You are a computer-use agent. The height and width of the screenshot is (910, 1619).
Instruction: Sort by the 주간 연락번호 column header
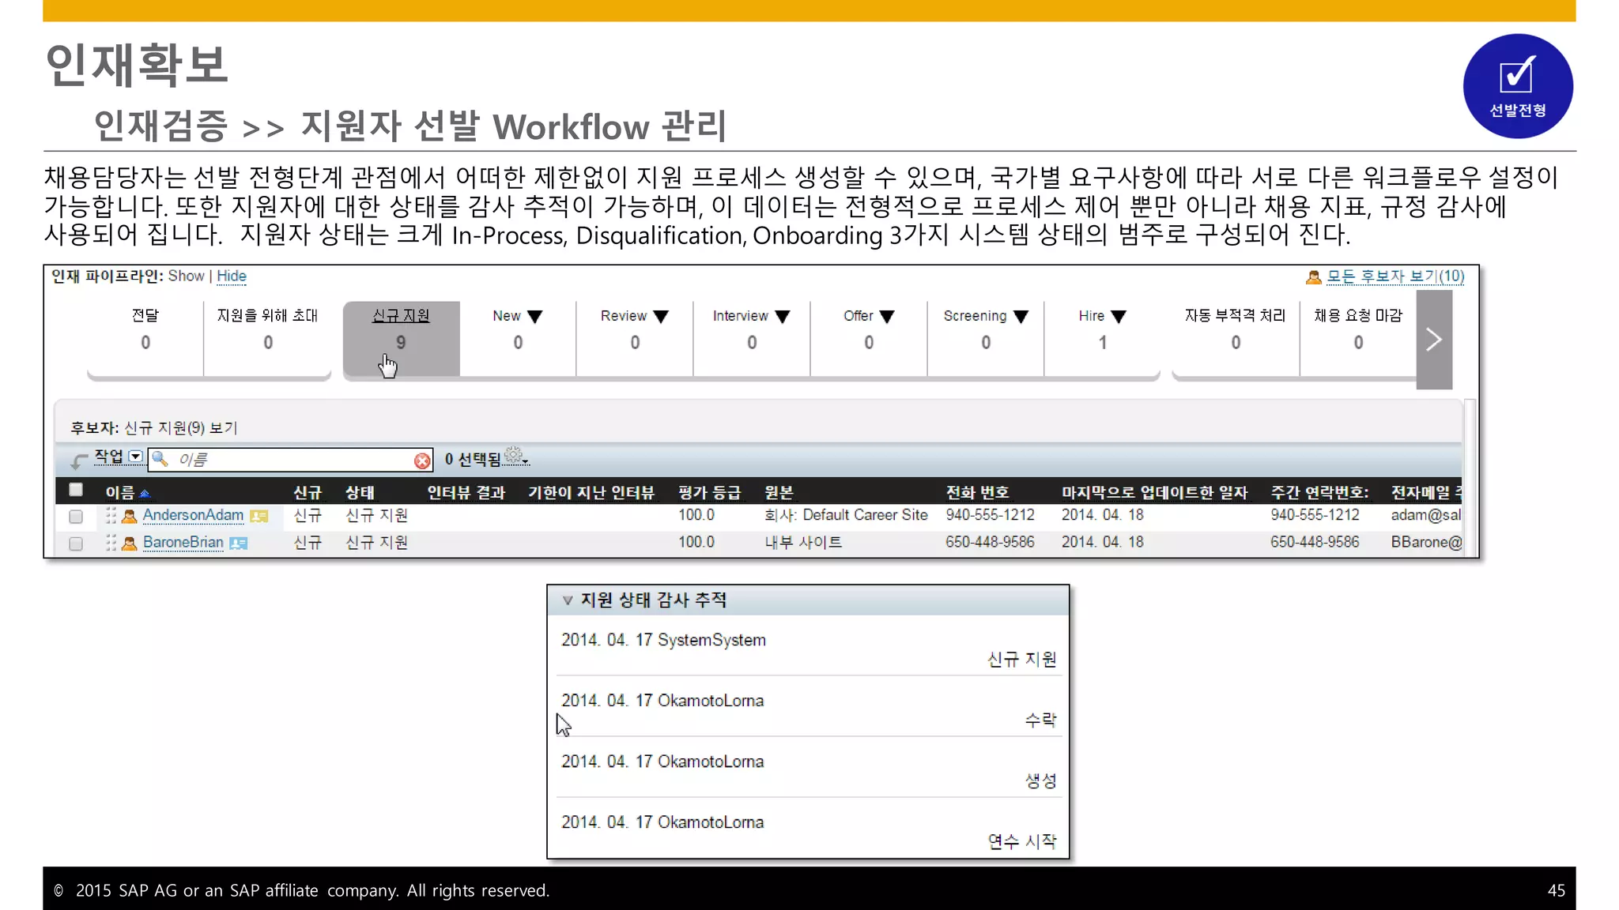tap(1319, 493)
